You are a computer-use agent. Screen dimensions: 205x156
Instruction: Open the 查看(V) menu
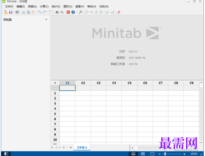pos(80,7)
